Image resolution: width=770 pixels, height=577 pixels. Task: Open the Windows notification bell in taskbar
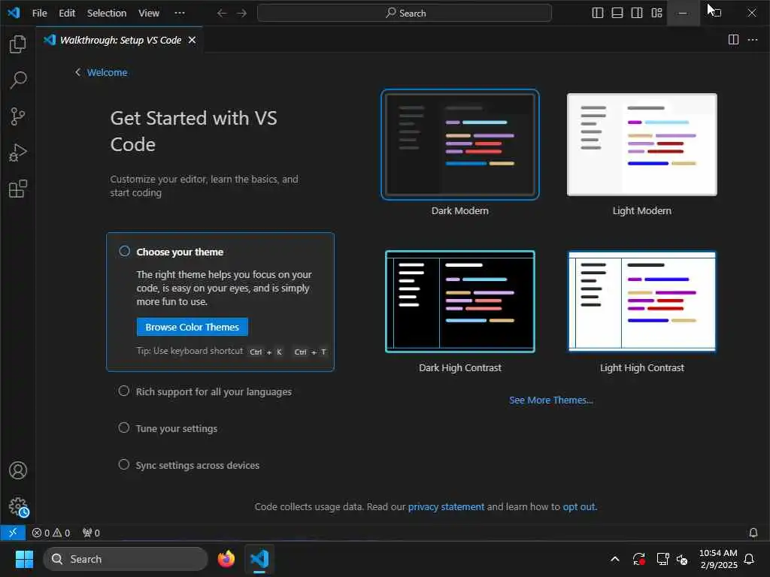pos(749,559)
